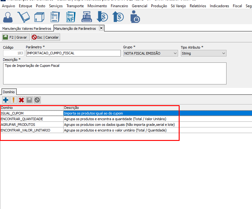Open the Financeiro menu

119,6
